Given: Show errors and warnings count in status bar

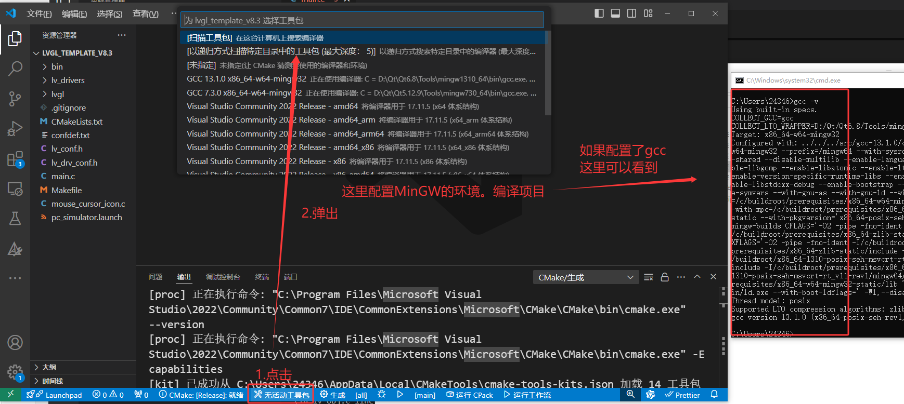Looking at the screenshot, I should 108,395.
